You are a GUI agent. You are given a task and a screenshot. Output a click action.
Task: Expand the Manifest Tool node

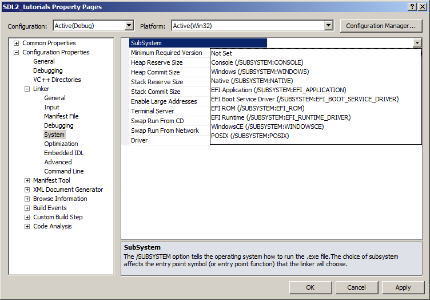[27, 180]
